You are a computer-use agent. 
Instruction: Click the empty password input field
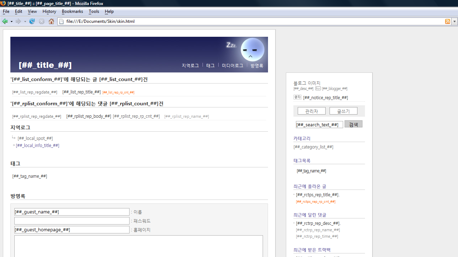click(72, 221)
